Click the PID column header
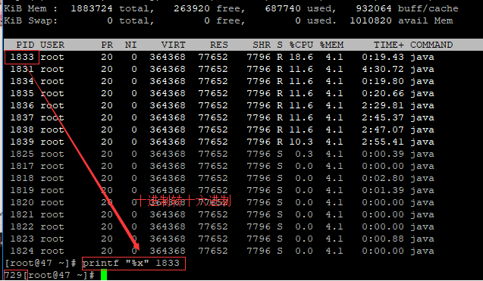Screen dimensions: 483x281 [25, 45]
